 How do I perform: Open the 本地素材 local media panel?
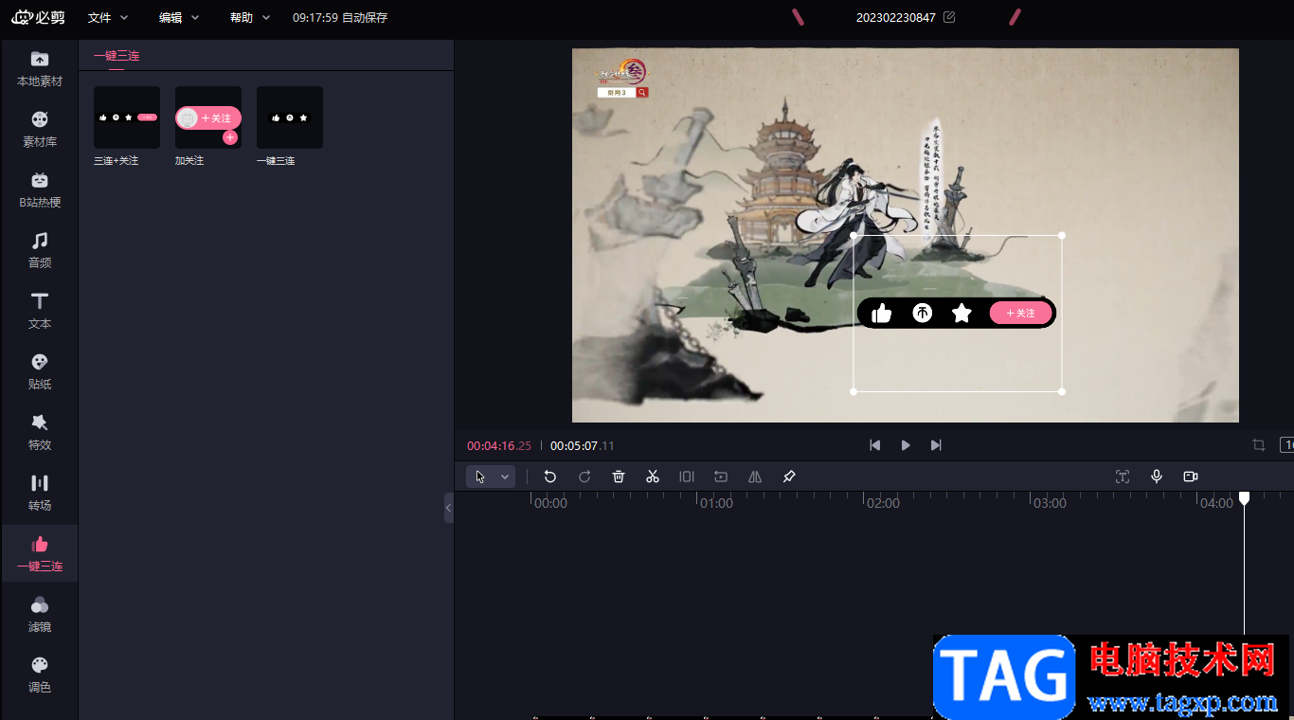click(x=40, y=68)
